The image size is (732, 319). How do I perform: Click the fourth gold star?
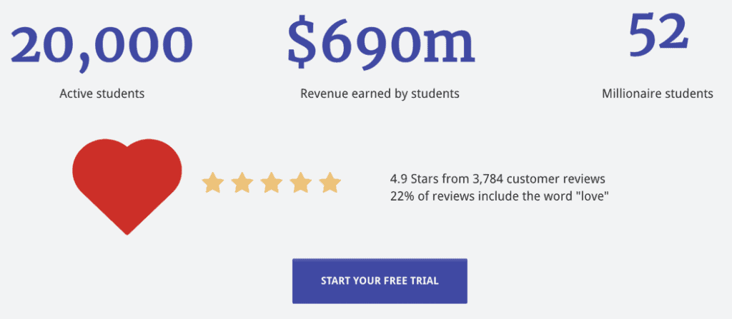(301, 183)
